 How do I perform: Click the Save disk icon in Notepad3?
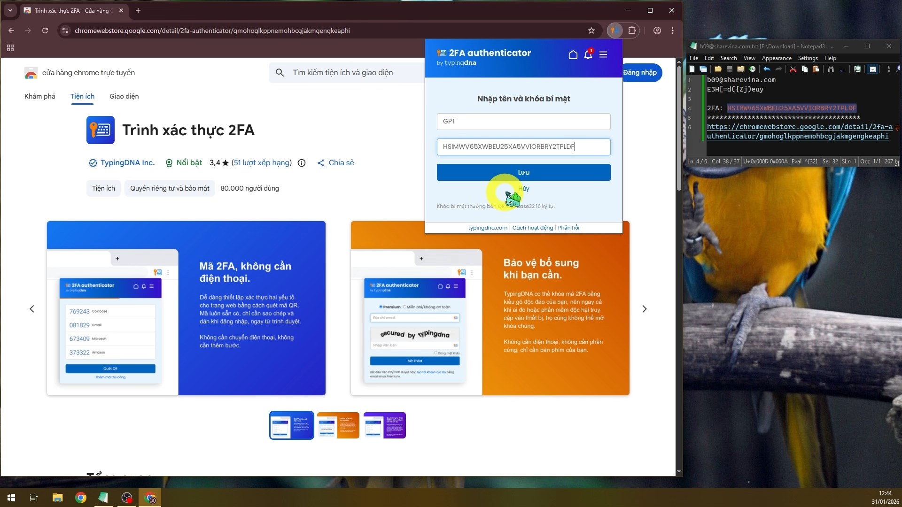tap(730, 69)
